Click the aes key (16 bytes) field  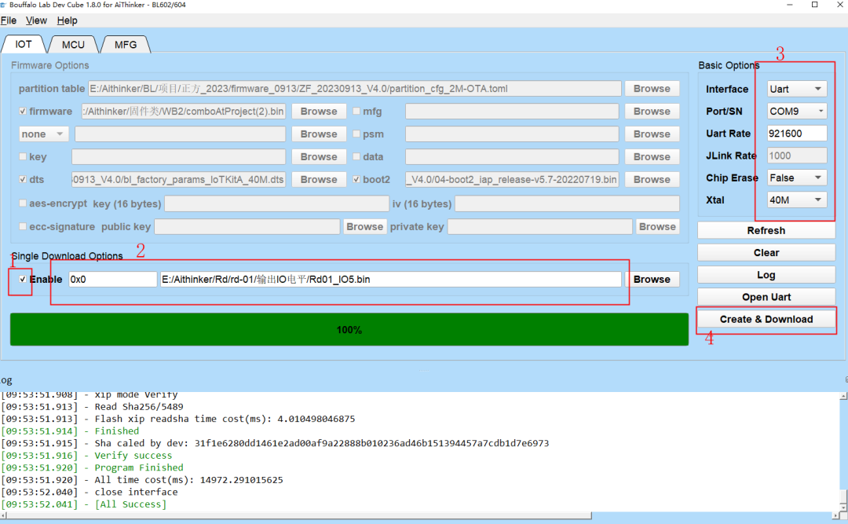276,203
